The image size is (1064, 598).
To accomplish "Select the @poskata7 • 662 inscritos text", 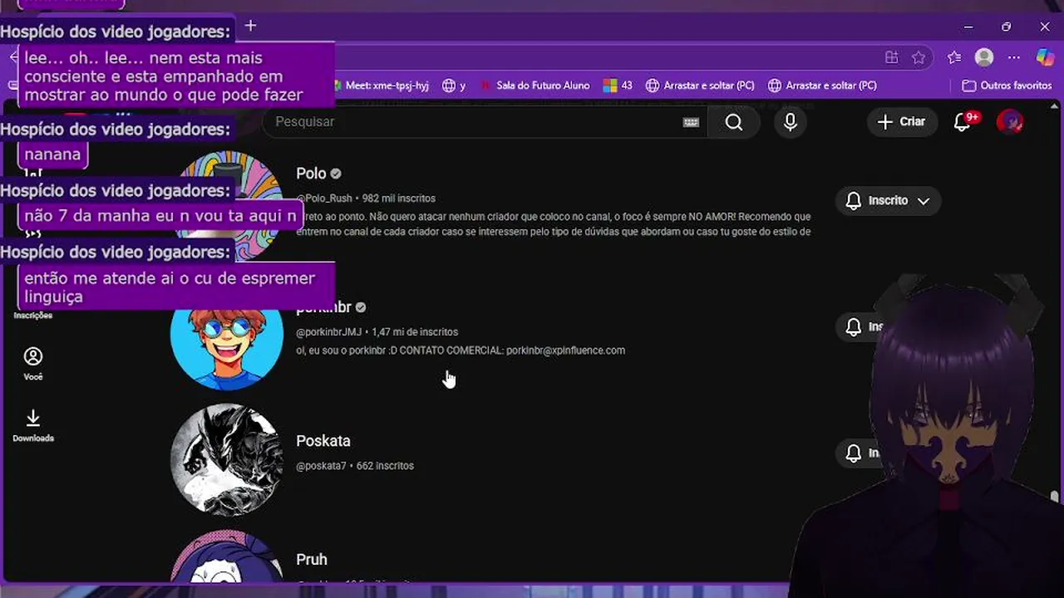I will (x=355, y=466).
